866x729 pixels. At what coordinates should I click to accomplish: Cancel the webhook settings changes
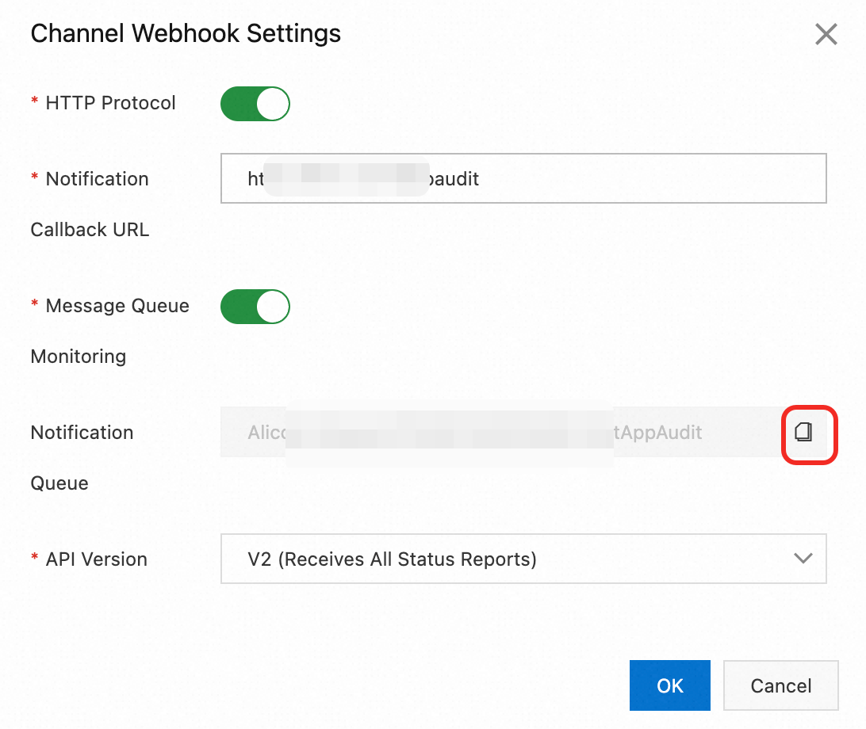coord(780,685)
